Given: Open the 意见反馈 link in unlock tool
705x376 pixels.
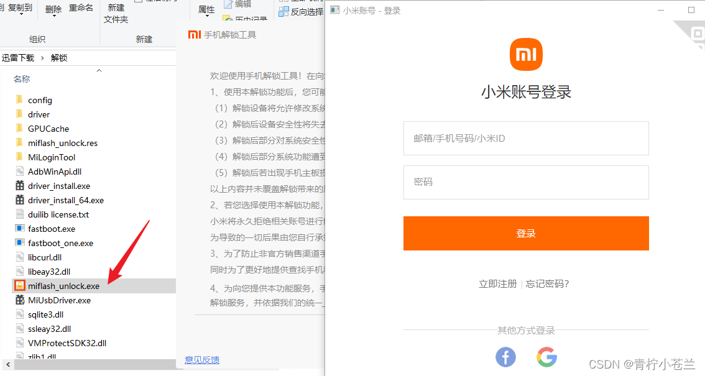Looking at the screenshot, I should (x=202, y=360).
